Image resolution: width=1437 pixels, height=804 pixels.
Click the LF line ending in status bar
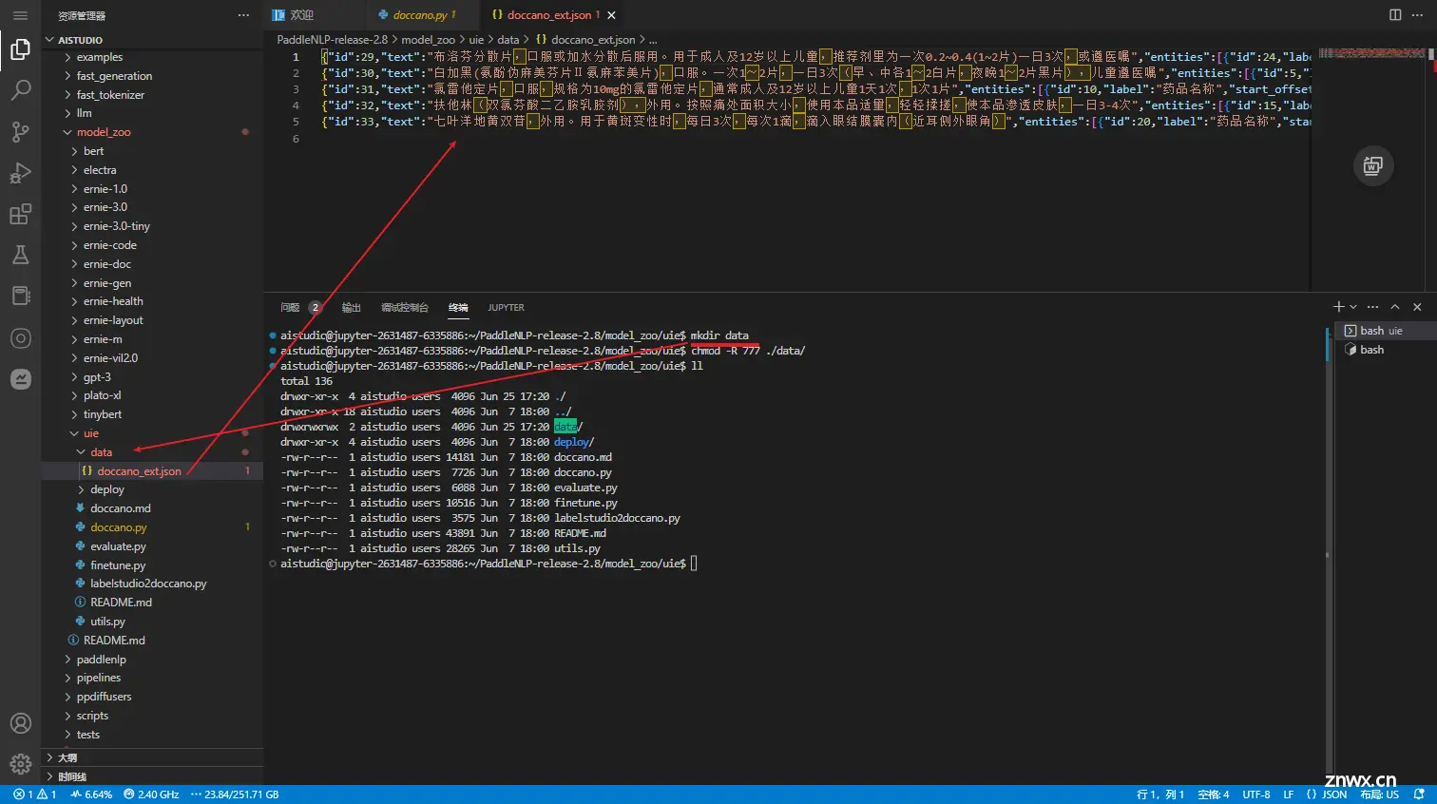pyautogui.click(x=1289, y=794)
